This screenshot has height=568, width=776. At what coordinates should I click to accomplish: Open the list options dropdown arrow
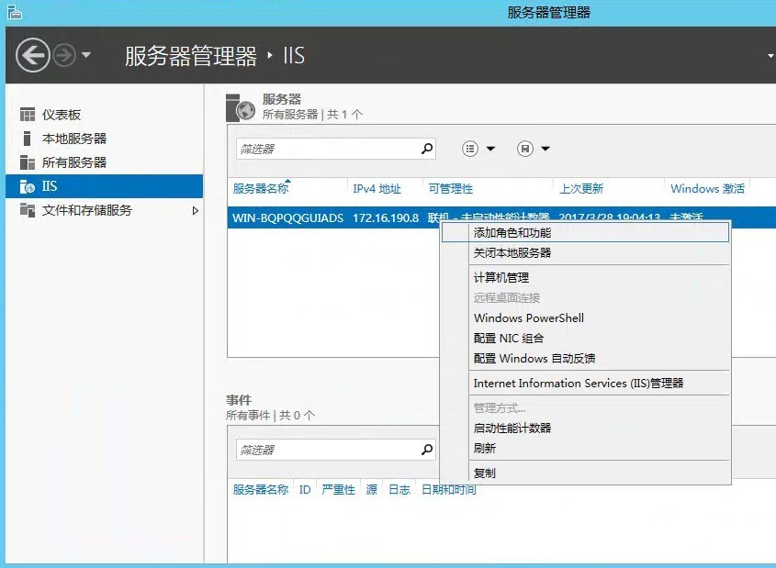(x=490, y=149)
